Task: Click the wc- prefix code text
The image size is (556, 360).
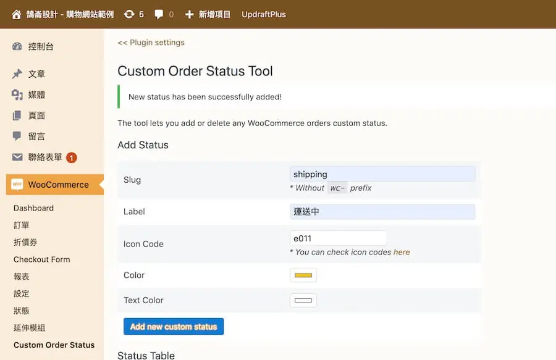Action: 337,188
